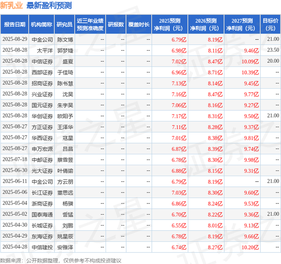Select the 中信建投 cell
This screenshot has height=264, width=281.
(x=42, y=247)
